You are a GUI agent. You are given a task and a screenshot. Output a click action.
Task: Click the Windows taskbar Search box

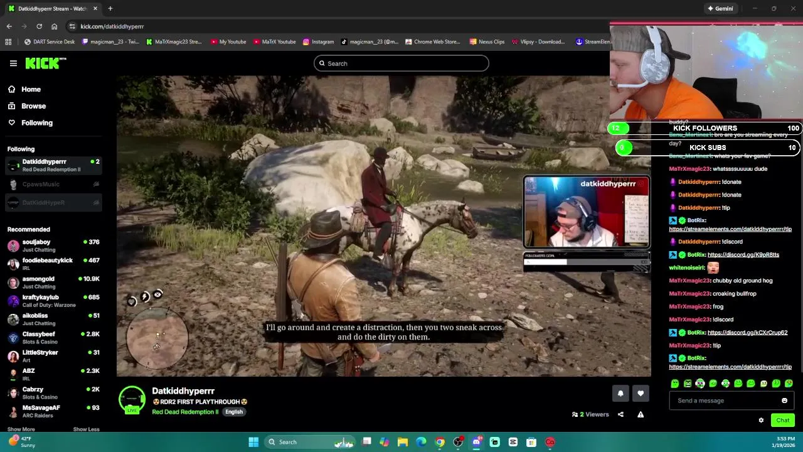[310, 442]
